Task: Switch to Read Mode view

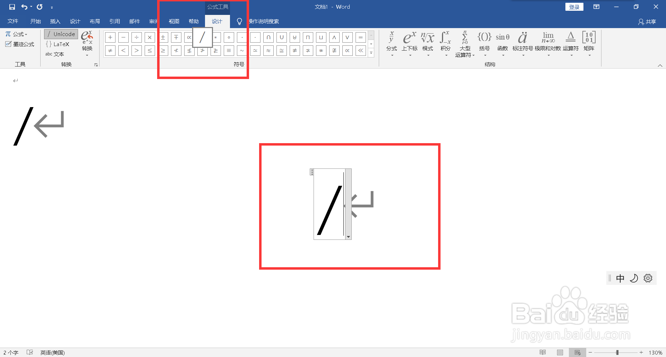Action: pyautogui.click(x=543, y=352)
